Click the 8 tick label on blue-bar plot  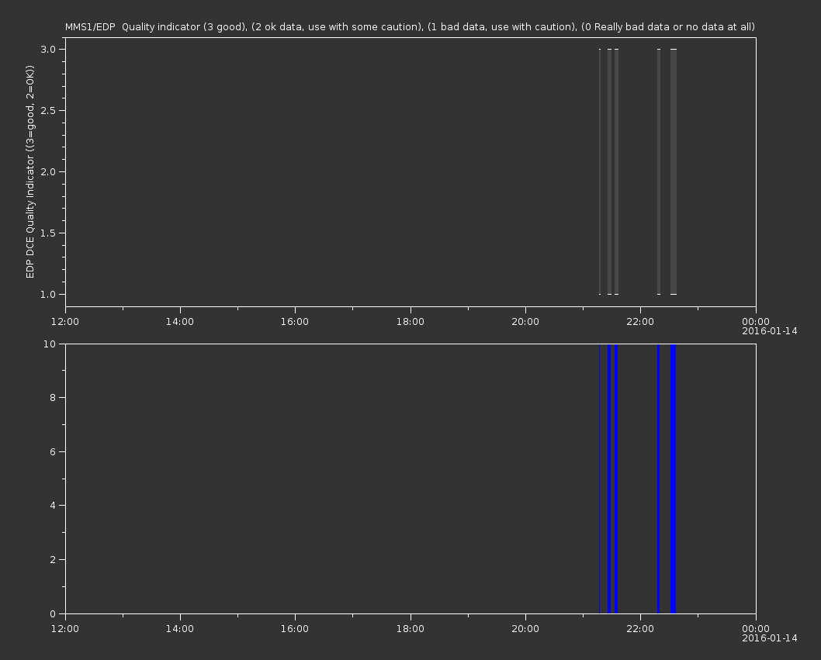click(53, 398)
